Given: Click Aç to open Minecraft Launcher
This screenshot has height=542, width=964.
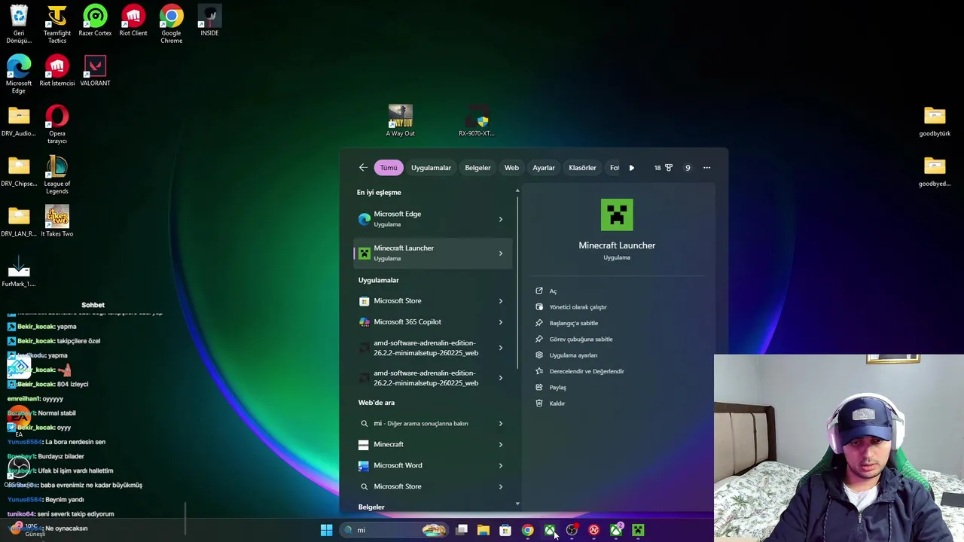Looking at the screenshot, I should click(x=552, y=291).
